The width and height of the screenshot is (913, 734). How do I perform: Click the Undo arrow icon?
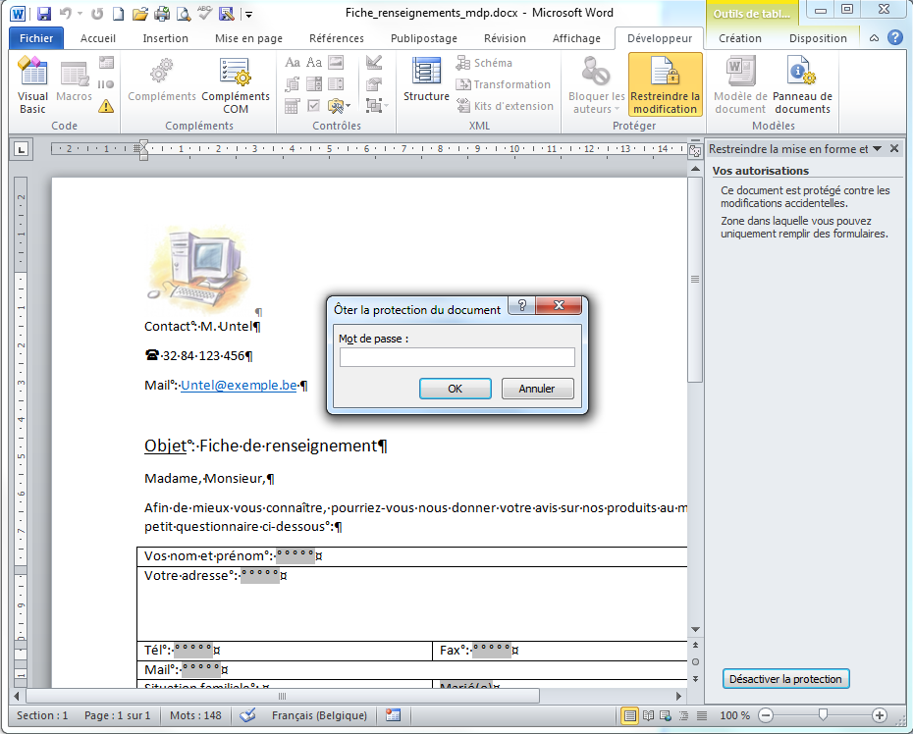click(65, 13)
